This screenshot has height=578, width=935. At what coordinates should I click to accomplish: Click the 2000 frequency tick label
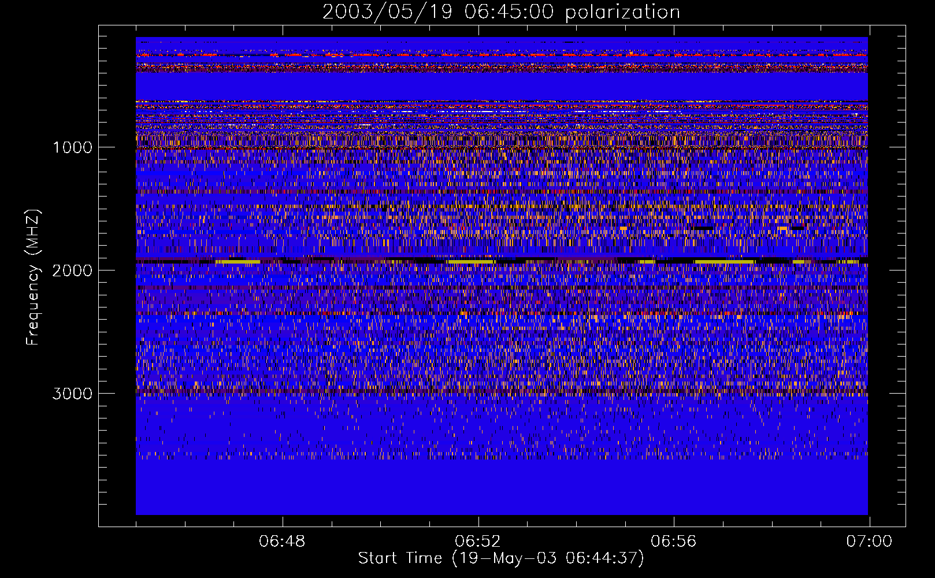(x=72, y=271)
